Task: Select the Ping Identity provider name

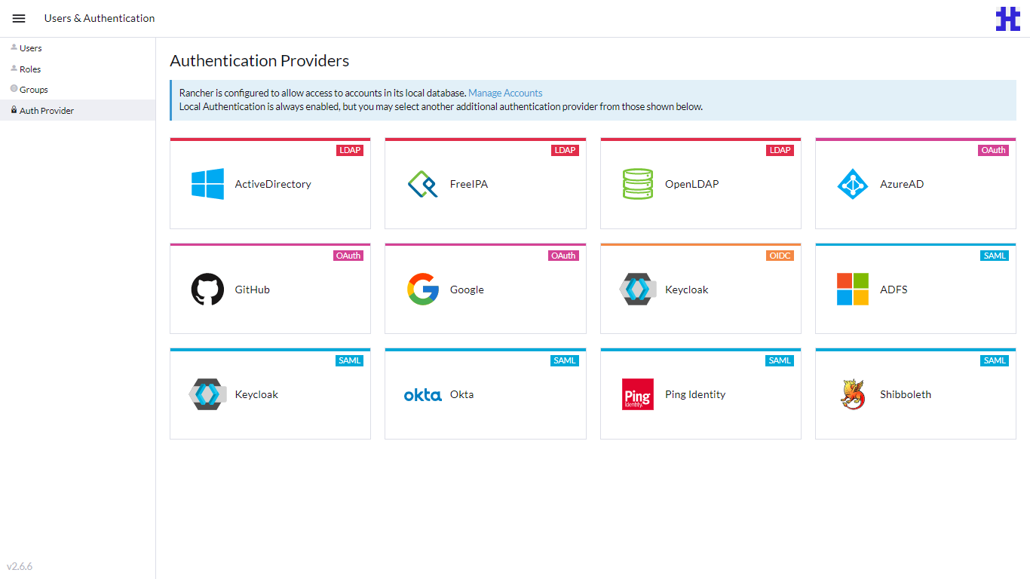Action: tap(695, 394)
